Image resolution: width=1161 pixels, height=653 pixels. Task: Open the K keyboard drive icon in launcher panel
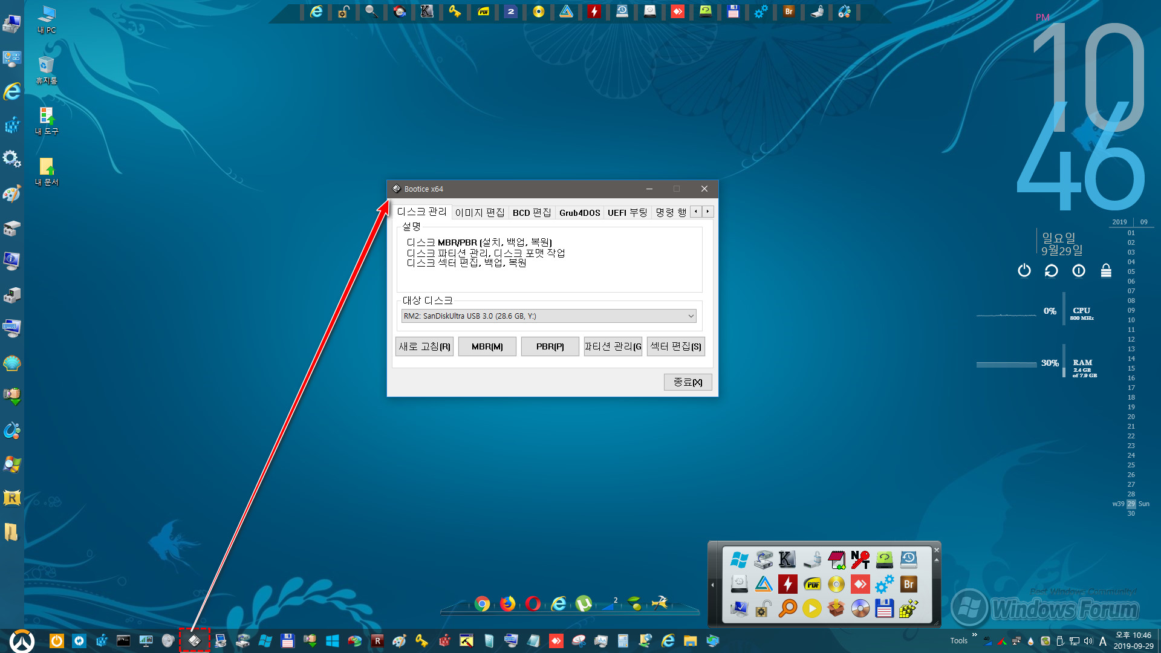click(787, 560)
